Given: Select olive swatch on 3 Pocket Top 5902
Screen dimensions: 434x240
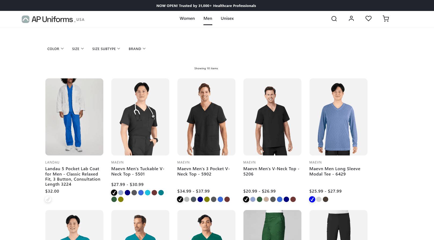Looking at the screenshot, I should (x=207, y=199).
